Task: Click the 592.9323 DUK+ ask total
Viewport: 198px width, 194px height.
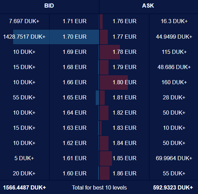Action: (173, 187)
